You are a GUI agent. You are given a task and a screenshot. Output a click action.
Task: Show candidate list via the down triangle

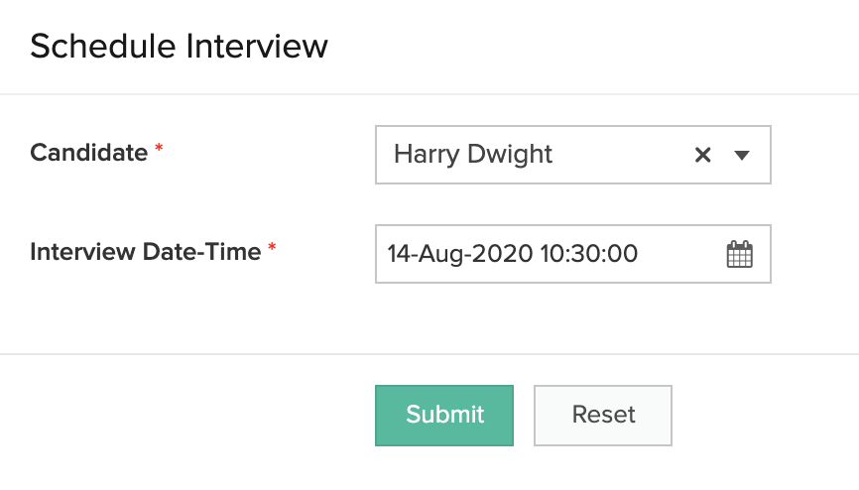click(741, 155)
